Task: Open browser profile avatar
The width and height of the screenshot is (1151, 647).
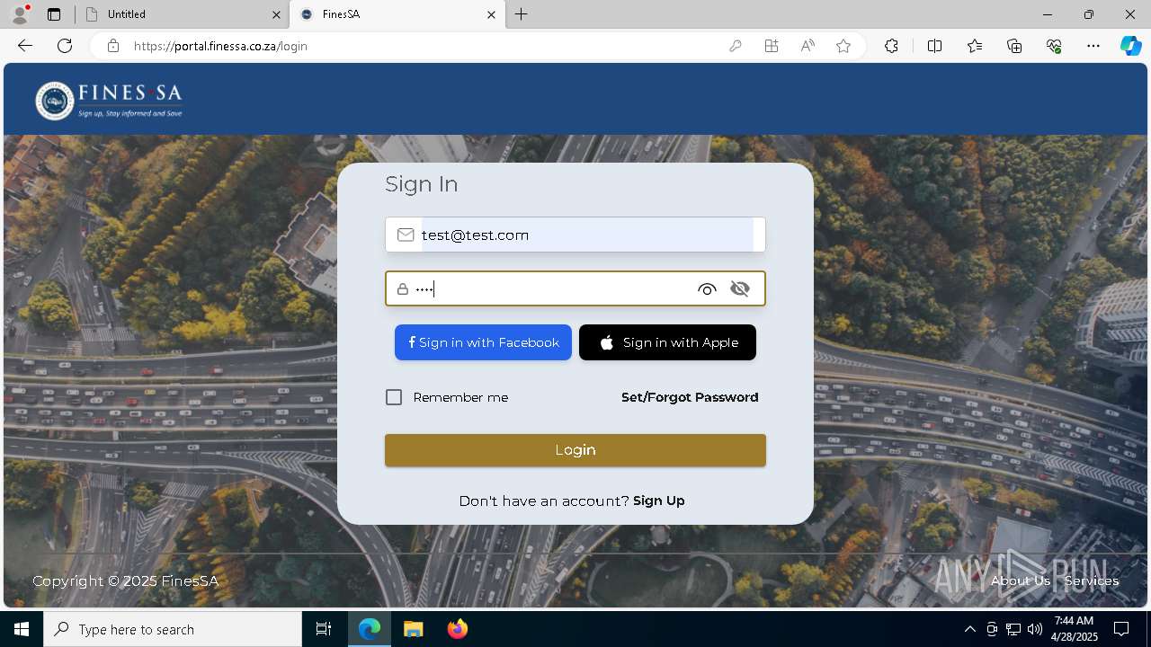Action: click(x=20, y=14)
